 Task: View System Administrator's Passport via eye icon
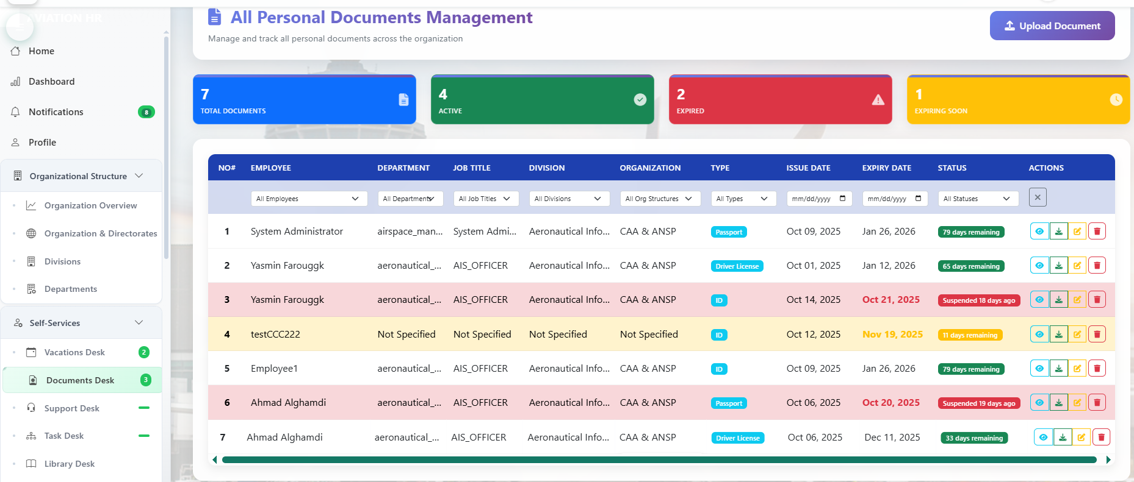pyautogui.click(x=1039, y=232)
